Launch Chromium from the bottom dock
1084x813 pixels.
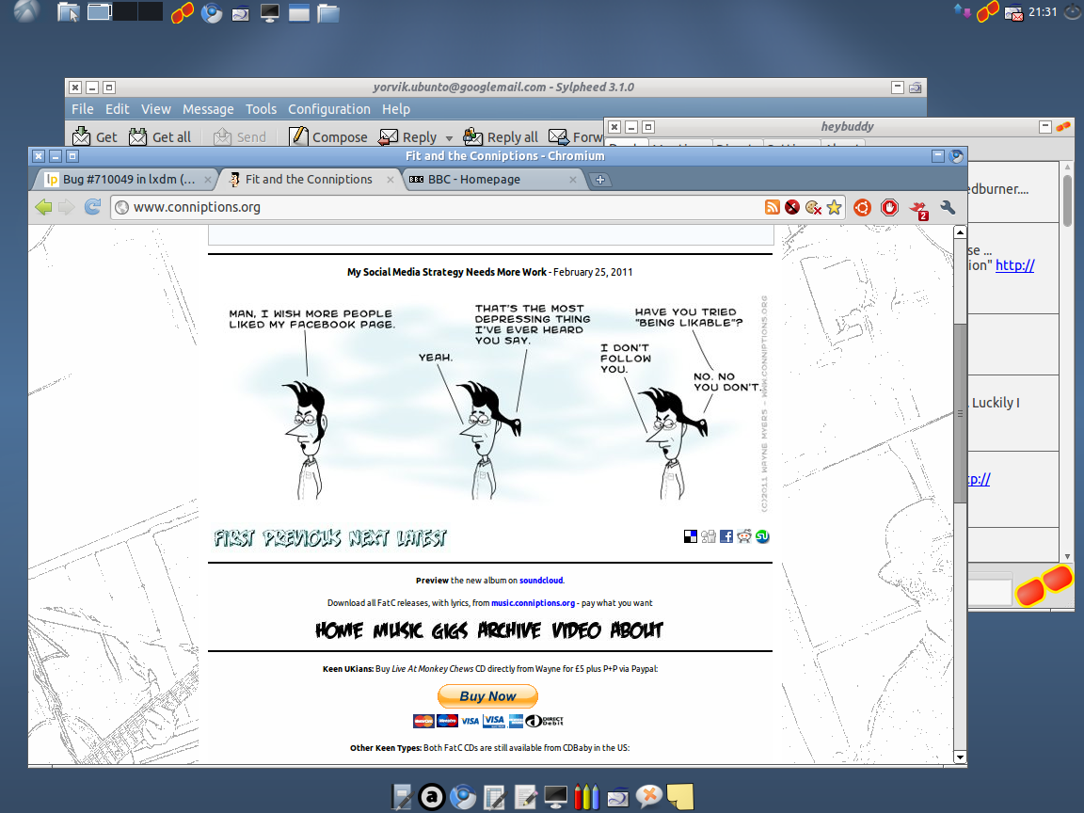click(463, 797)
